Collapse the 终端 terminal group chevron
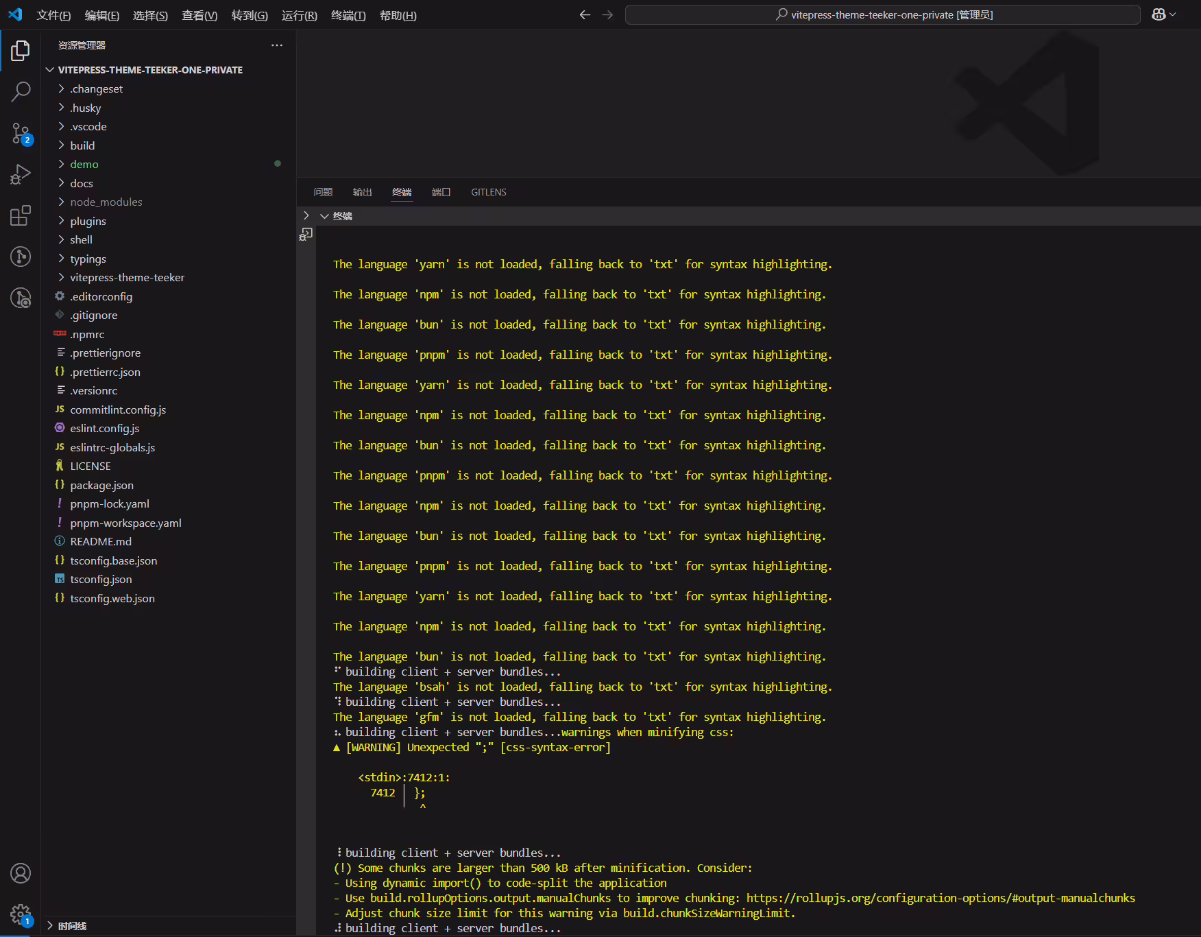This screenshot has height=937, width=1201. (324, 216)
